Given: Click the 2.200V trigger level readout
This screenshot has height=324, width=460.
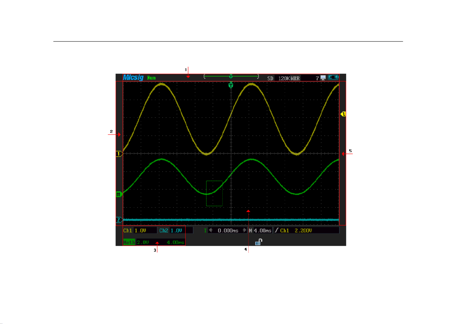Looking at the screenshot, I should pyautogui.click(x=303, y=230).
